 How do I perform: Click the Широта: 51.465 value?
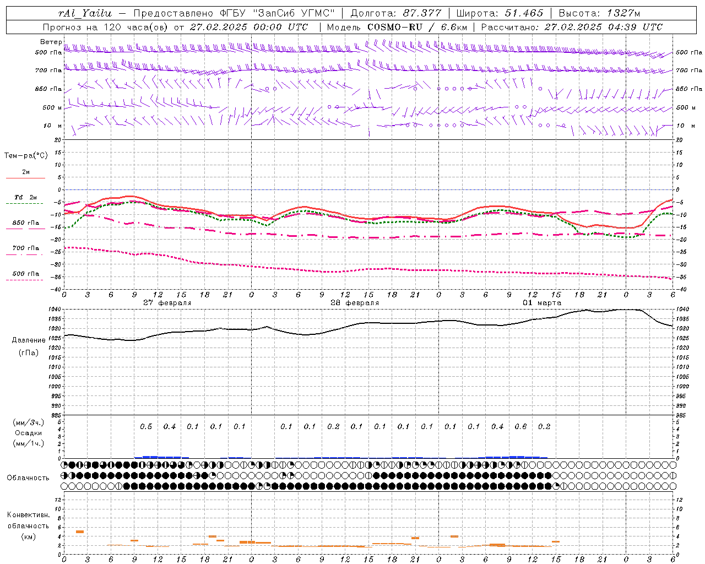(500, 13)
